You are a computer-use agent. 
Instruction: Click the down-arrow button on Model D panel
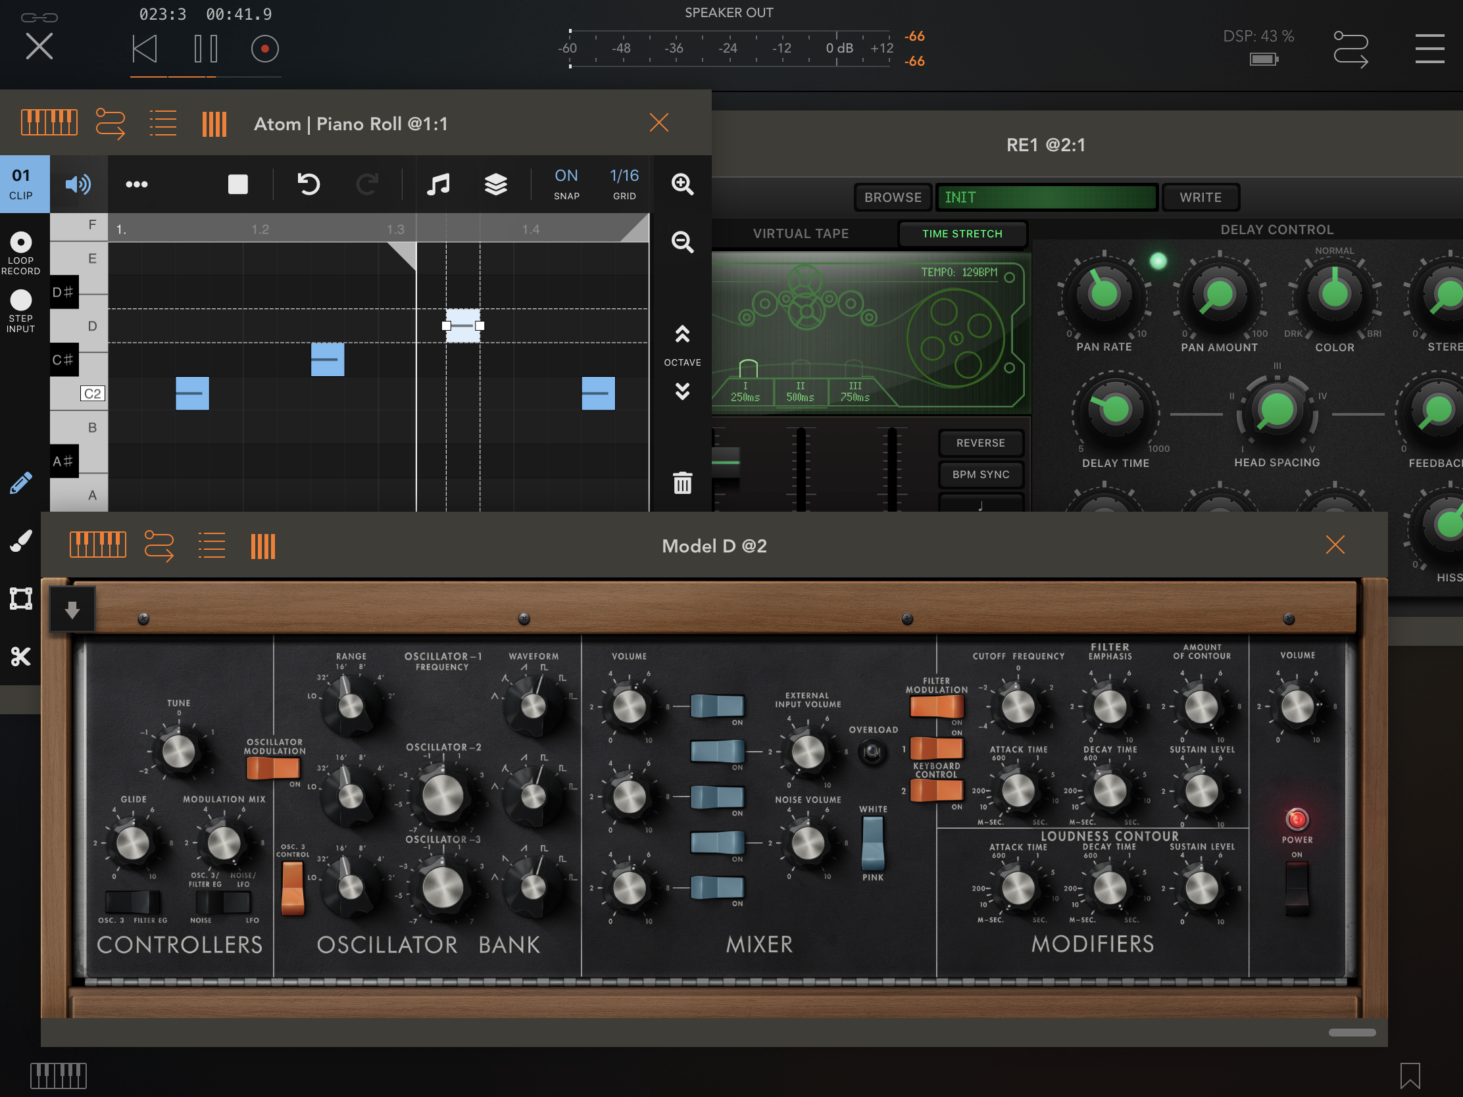(73, 609)
